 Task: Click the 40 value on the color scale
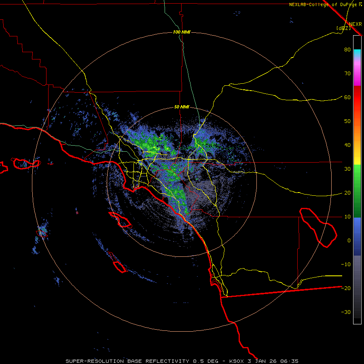[347, 145]
